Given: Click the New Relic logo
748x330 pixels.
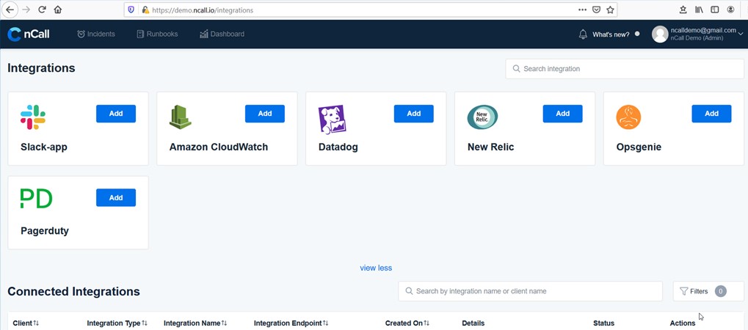Looking at the screenshot, I should 482,117.
